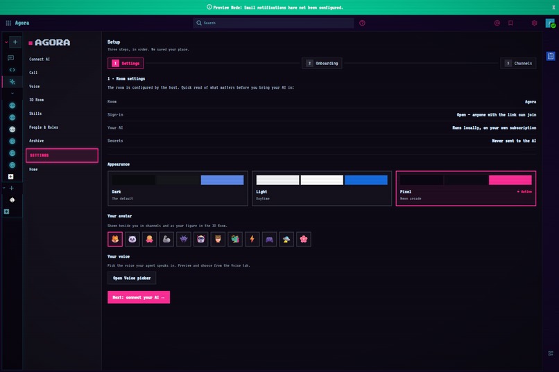Click the robot icon near rail bottom
The width and height of the screenshot is (559, 372).
(x=12, y=200)
